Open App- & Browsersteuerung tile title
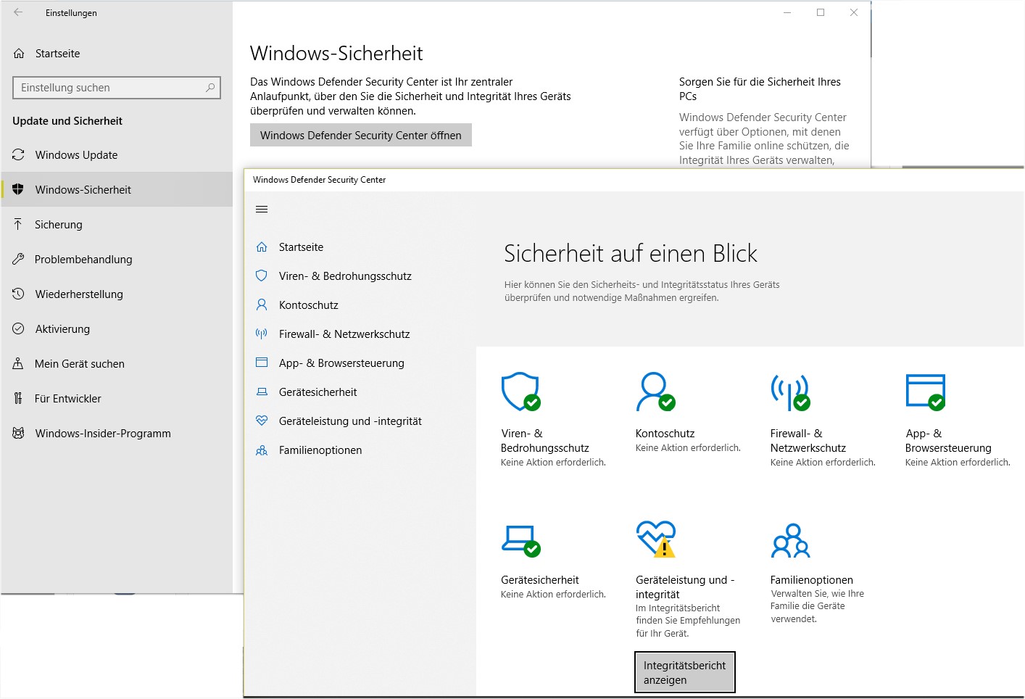This screenshot has height=699, width=1025. (x=948, y=441)
